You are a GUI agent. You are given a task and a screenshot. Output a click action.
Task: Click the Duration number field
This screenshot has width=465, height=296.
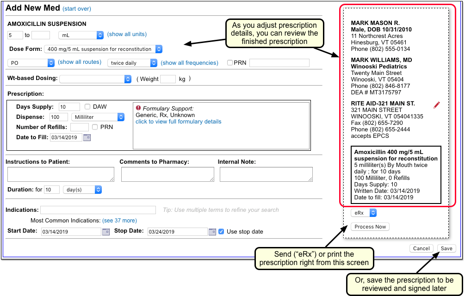click(x=52, y=190)
